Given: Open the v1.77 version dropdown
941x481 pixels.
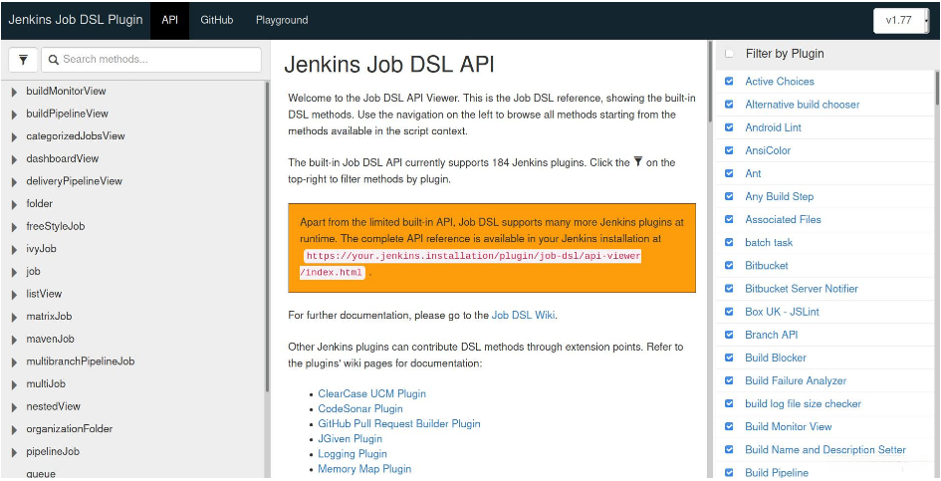Looking at the screenshot, I should [x=901, y=20].
